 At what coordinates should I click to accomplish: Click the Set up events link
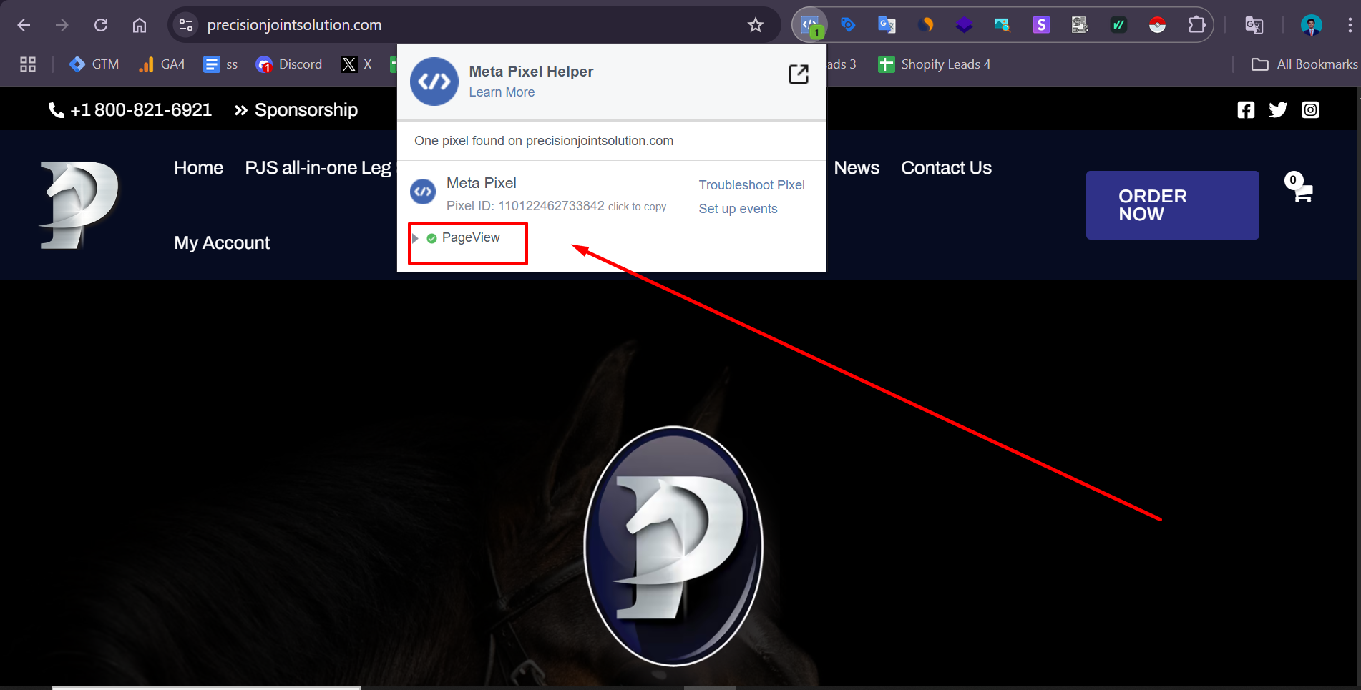(738, 208)
